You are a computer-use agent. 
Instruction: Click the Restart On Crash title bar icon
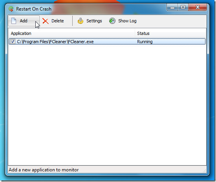pos(11,9)
